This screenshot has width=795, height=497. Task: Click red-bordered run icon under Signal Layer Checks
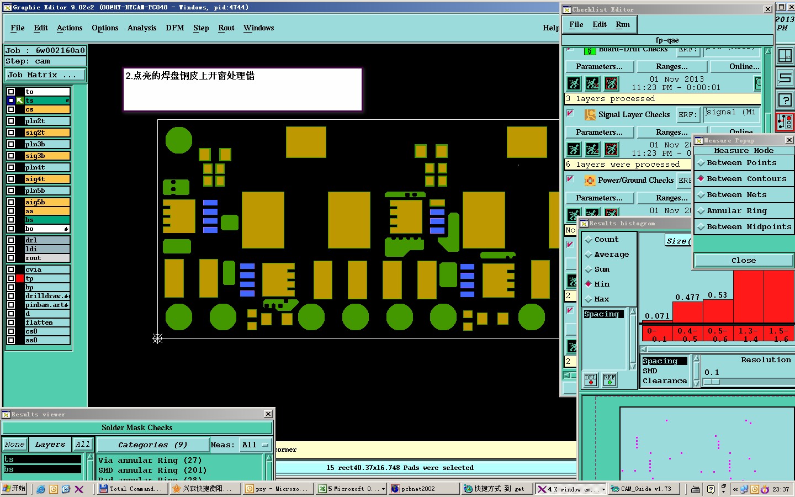pos(611,149)
